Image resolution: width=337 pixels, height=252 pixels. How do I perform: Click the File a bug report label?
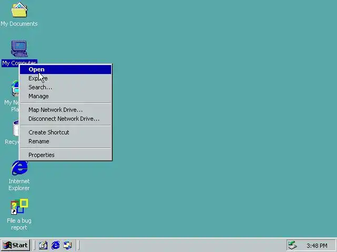pos(19,224)
